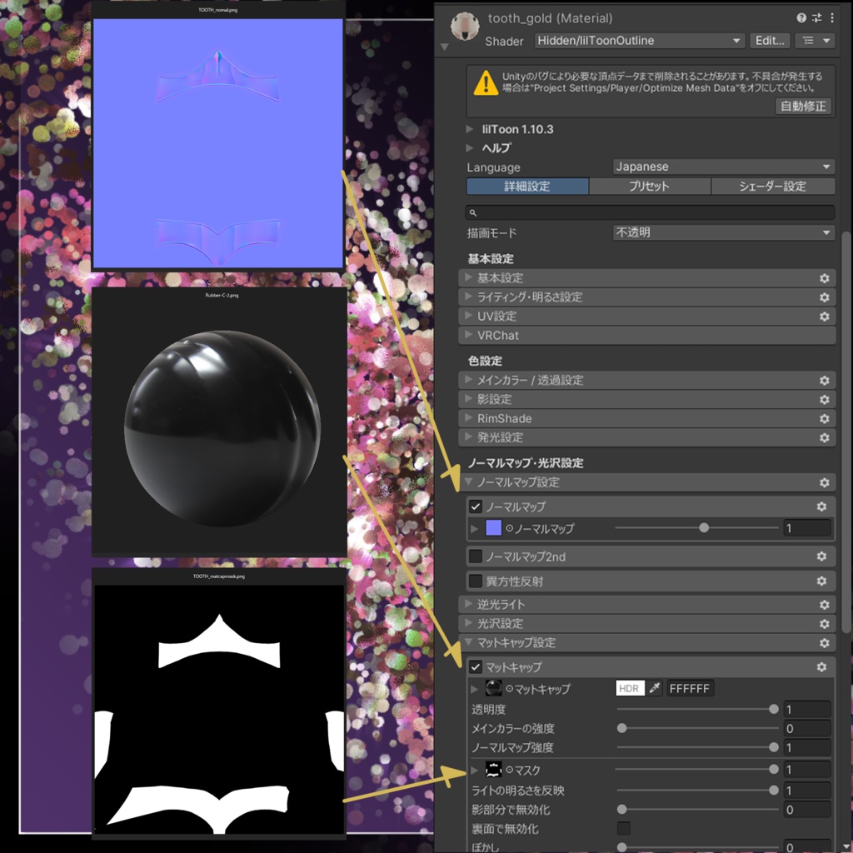Adjust the メインカラーの強度 slider

point(697,728)
